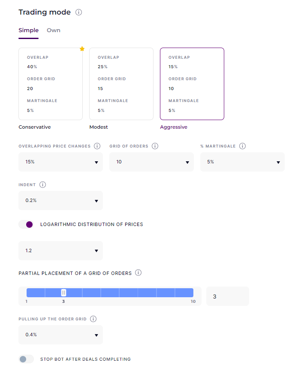The height and width of the screenshot is (371, 292).
Task: Show info for Pulling Up the Order Grid
Action: pos(93,319)
